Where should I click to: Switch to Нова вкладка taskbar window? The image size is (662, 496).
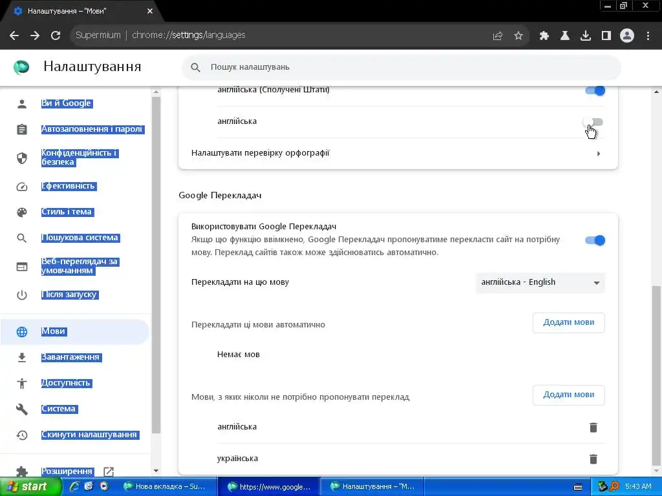pyautogui.click(x=164, y=487)
